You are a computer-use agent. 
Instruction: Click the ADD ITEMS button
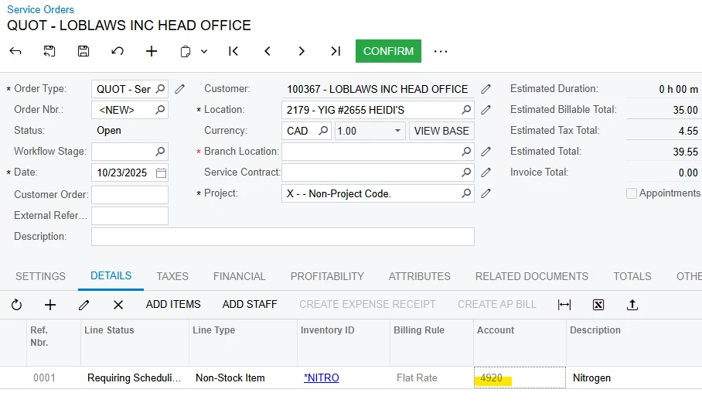tap(173, 304)
